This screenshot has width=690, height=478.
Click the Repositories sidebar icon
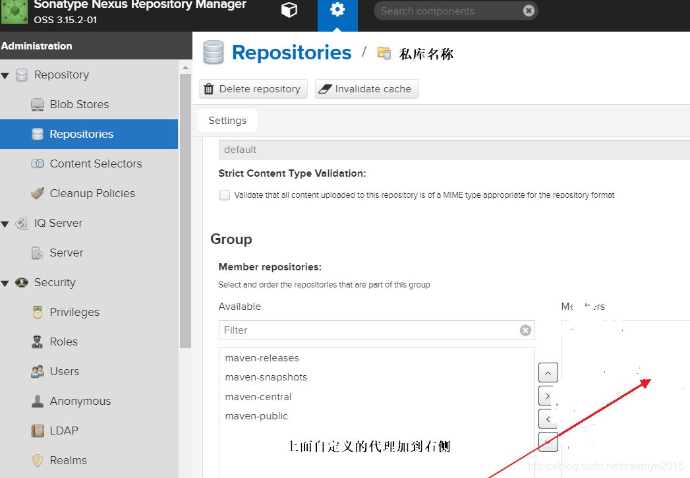point(38,134)
